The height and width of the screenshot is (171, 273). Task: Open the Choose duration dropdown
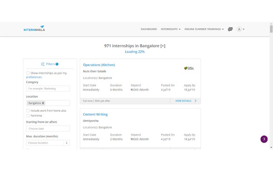48,143
